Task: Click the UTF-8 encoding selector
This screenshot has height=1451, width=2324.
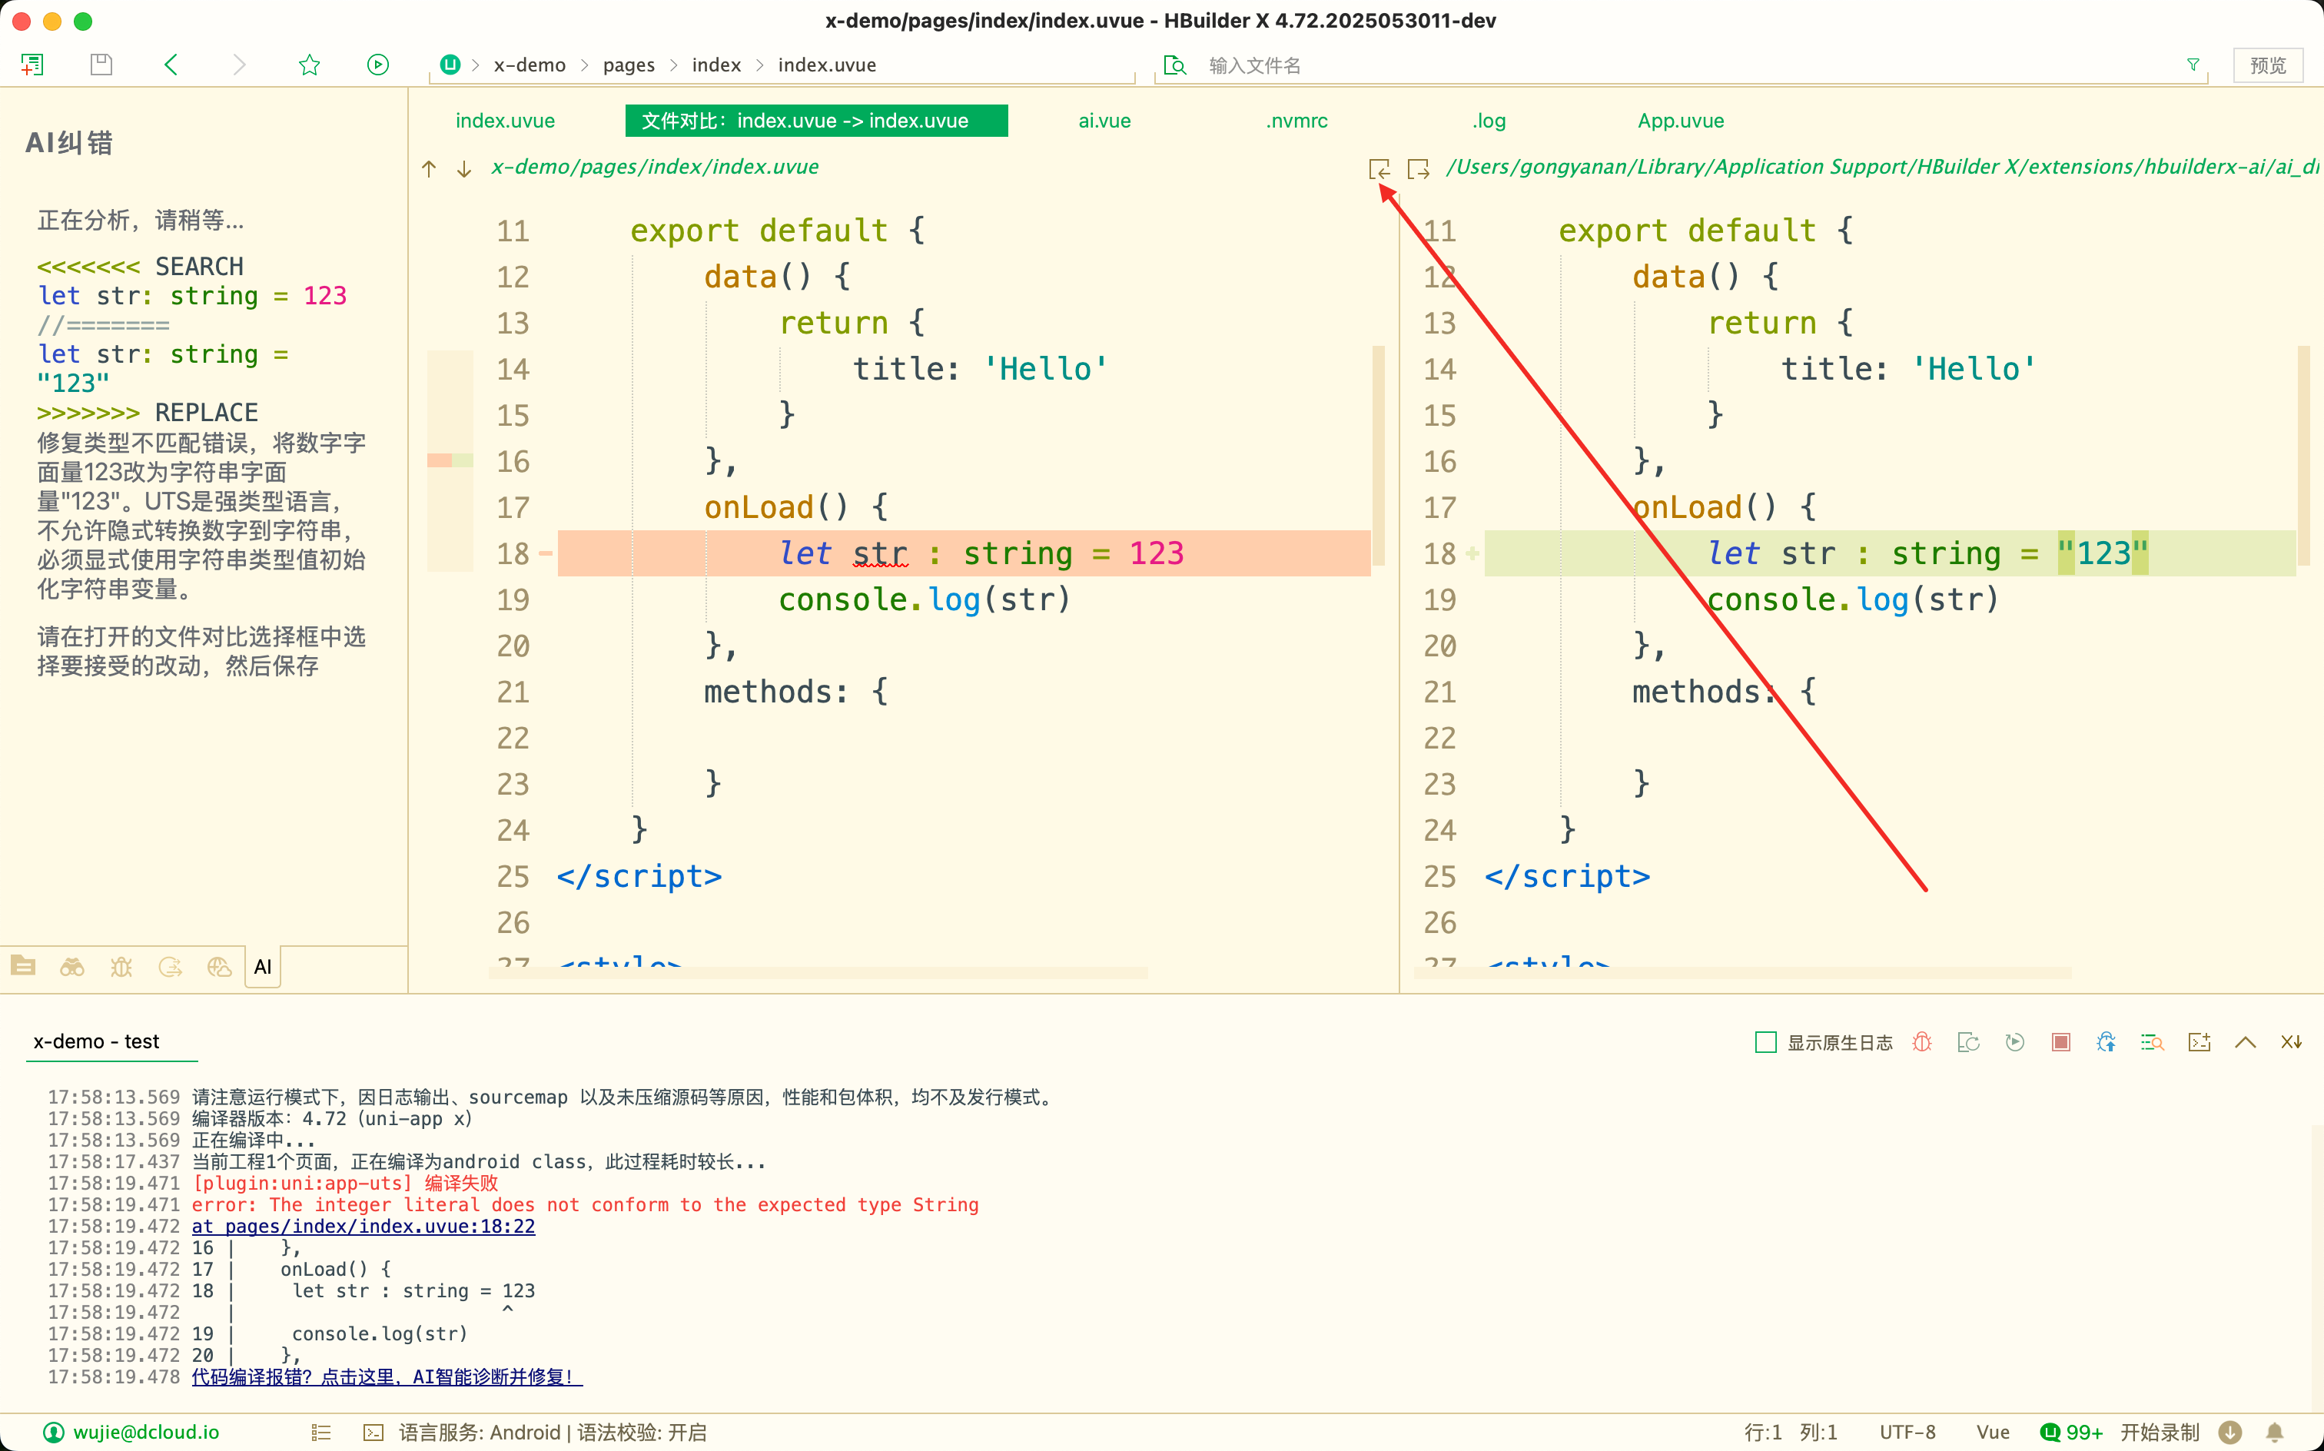Action: 1907,1432
